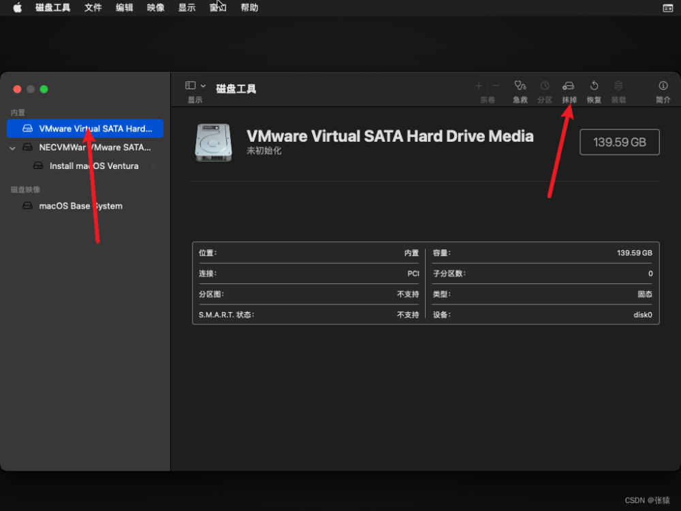Viewport: 681px width, 511px height.
Task: Open the 帮助 menu
Action: (249, 7)
